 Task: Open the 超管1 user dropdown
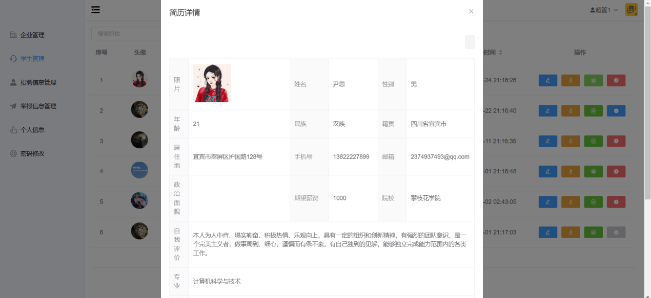tap(604, 10)
